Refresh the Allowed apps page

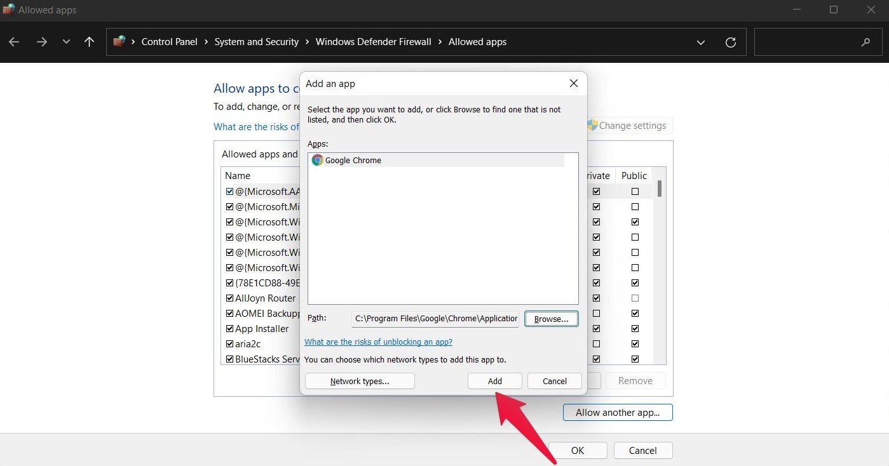click(731, 43)
